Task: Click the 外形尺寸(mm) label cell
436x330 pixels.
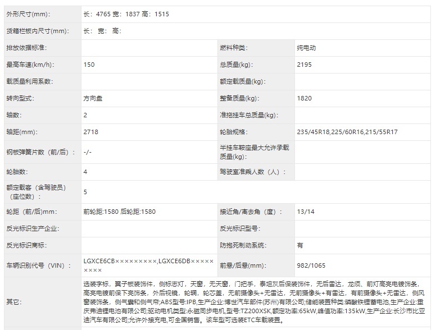Action: (43, 14)
